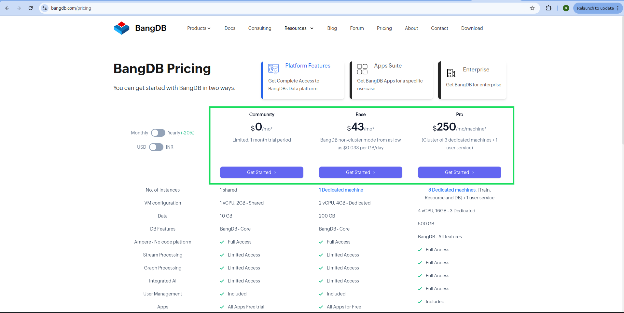624x313 pixels.
Task: Open the About menu item
Action: (x=411, y=28)
